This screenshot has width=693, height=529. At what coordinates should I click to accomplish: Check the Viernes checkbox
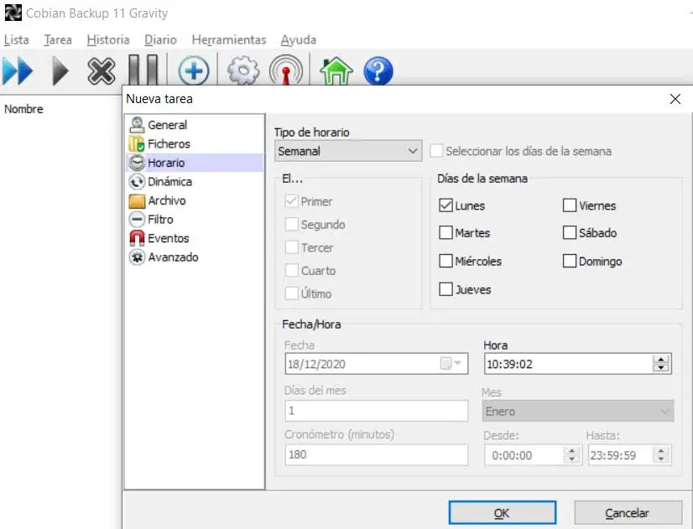click(569, 205)
